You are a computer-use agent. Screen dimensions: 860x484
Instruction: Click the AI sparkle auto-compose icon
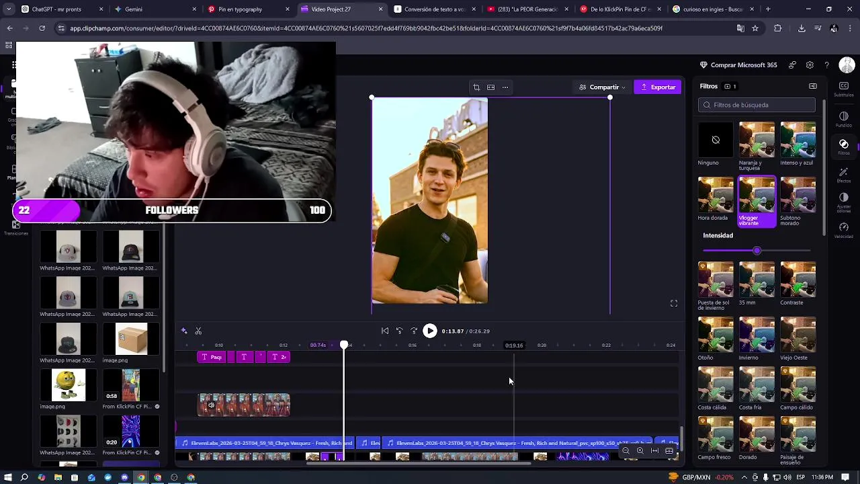pos(184,331)
